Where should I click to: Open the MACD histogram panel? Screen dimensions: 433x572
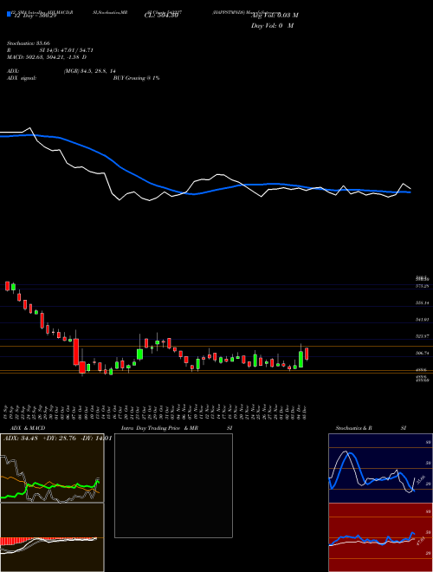click(x=52, y=537)
